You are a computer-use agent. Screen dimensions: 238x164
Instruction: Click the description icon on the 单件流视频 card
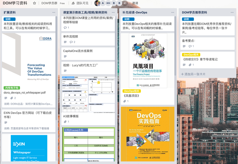pos(65,42)
